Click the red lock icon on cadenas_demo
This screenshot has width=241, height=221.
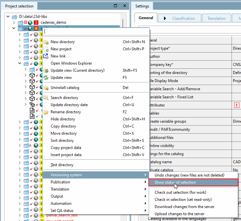pyautogui.click(x=26, y=22)
